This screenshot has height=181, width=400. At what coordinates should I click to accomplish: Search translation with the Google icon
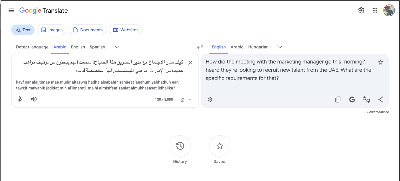[352, 100]
